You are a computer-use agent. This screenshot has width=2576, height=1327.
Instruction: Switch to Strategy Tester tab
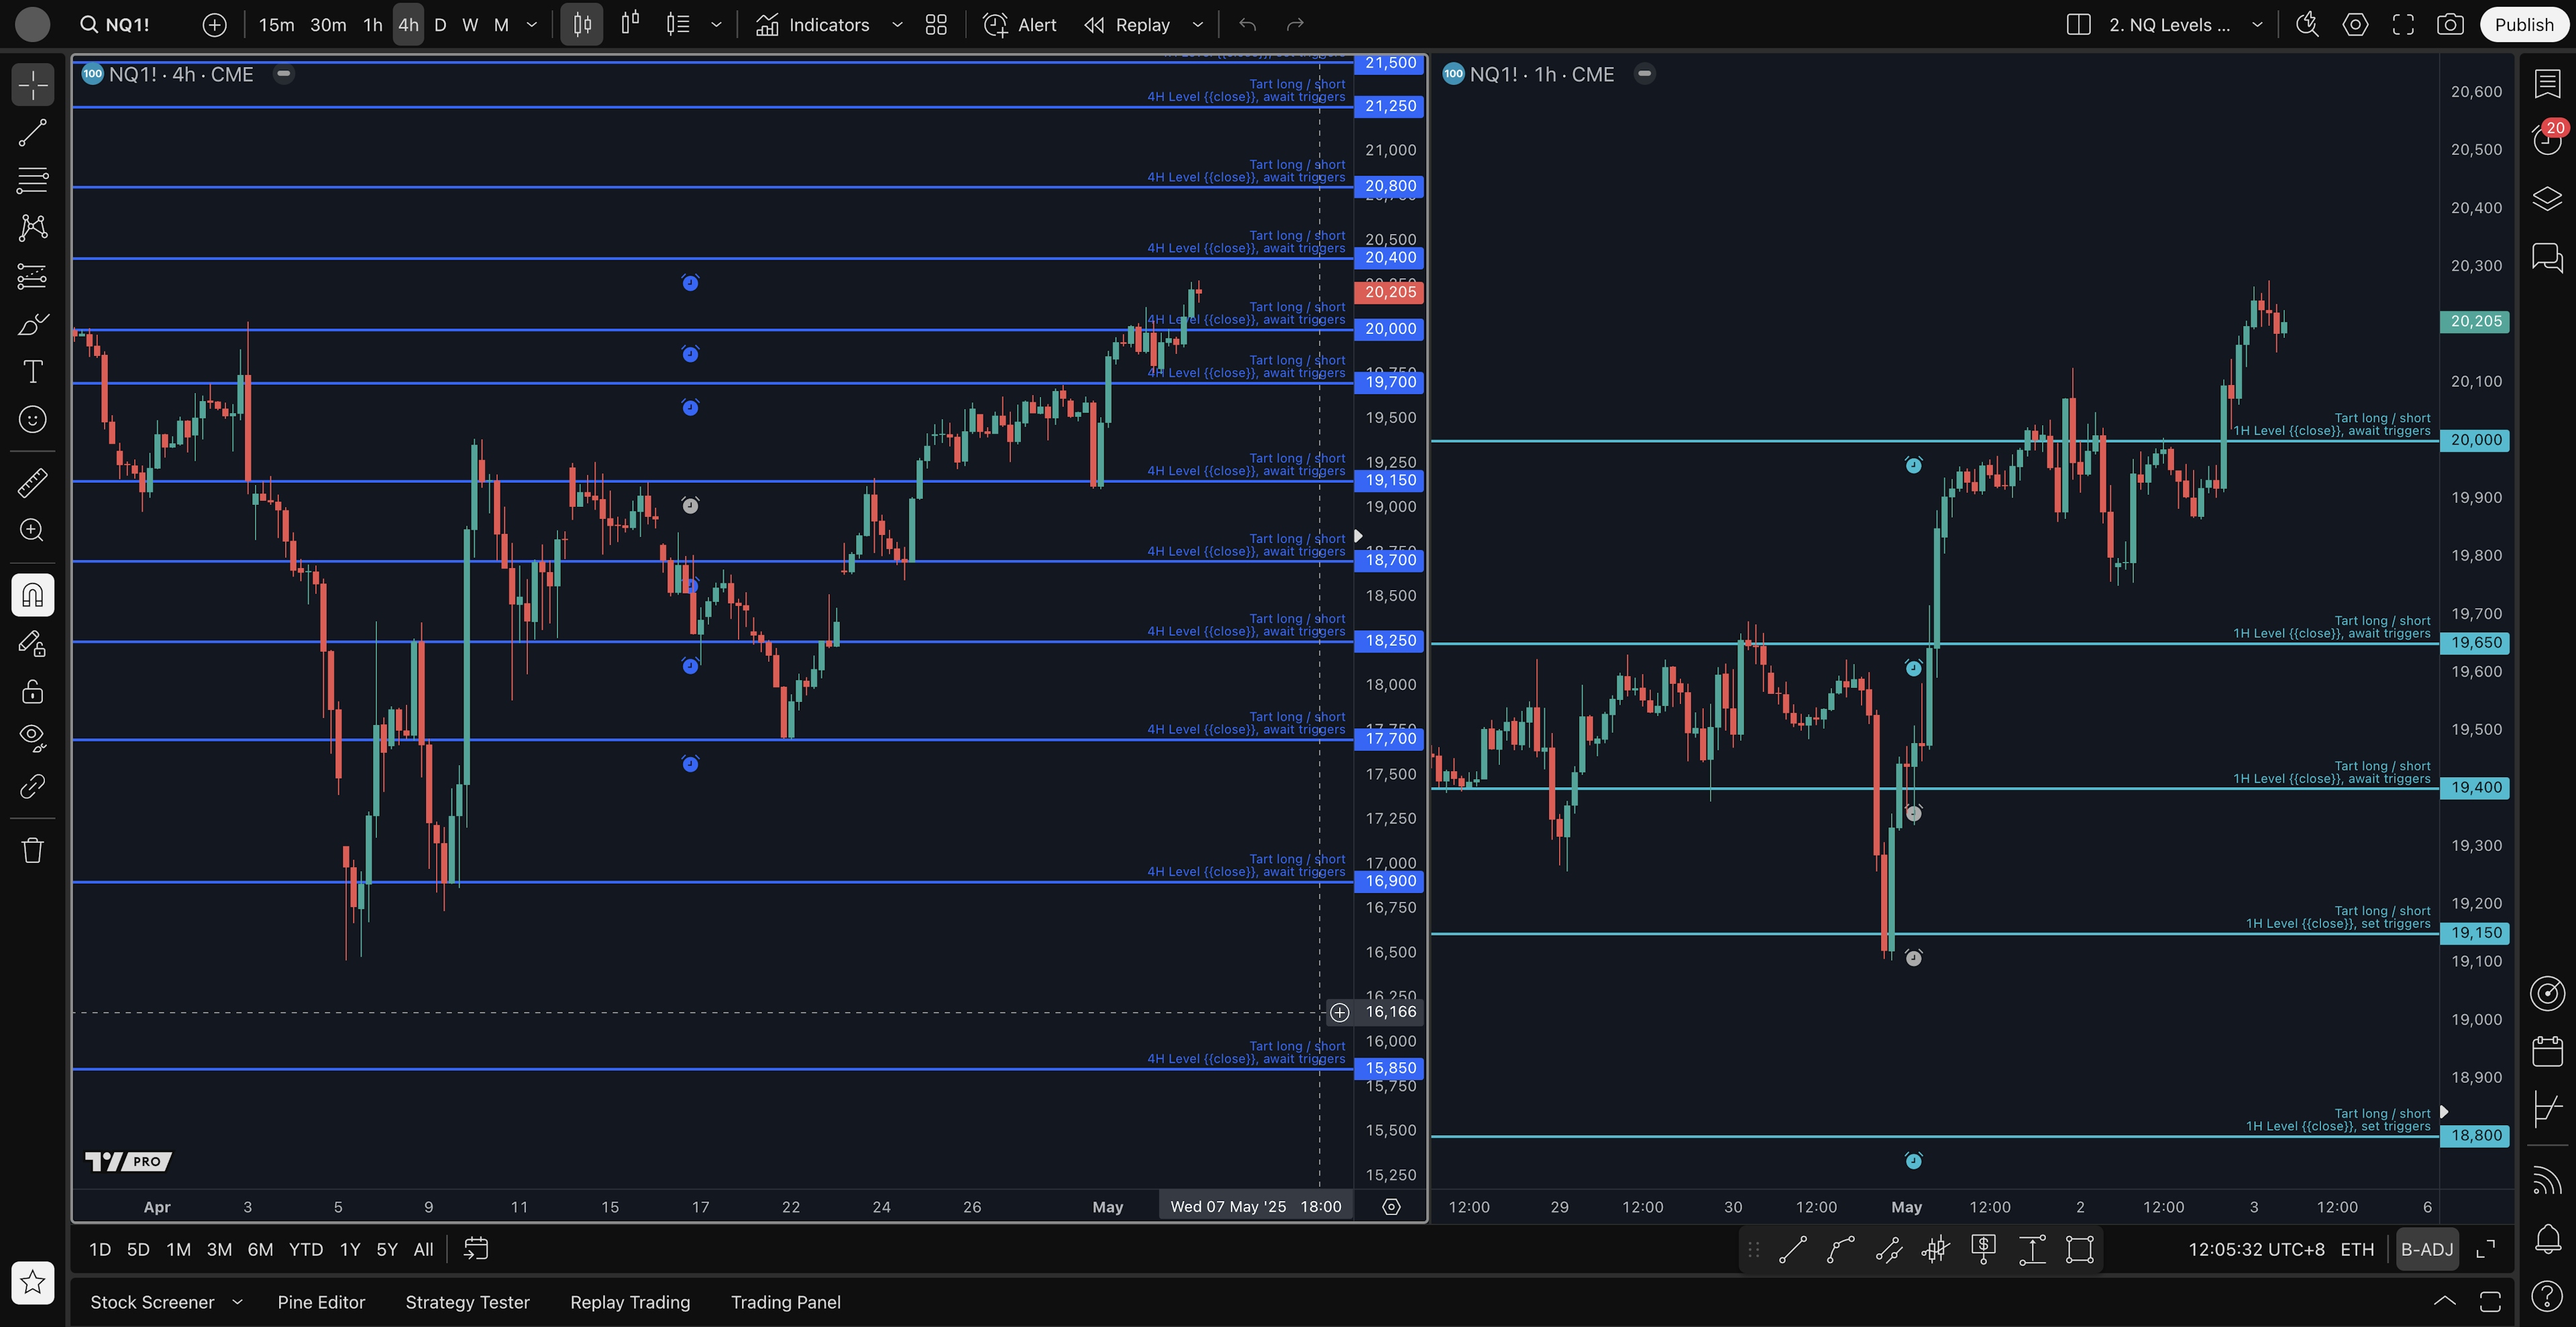467,1302
